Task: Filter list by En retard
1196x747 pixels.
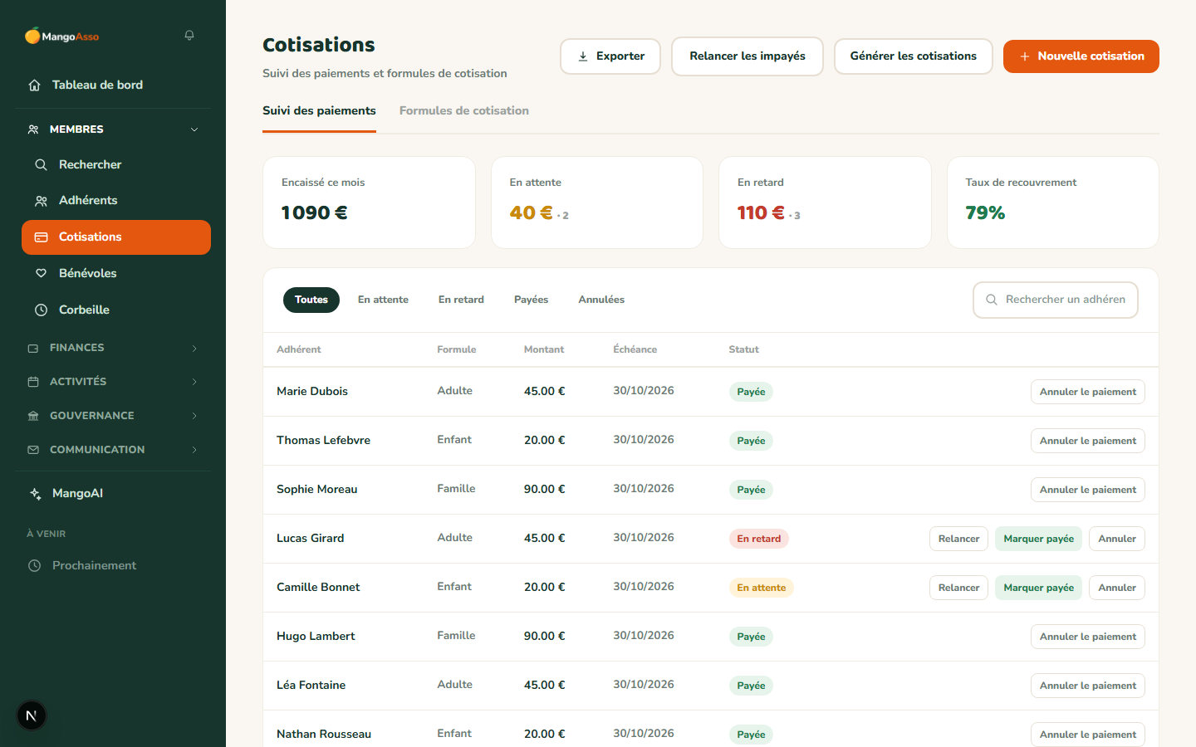Action: [x=461, y=300]
